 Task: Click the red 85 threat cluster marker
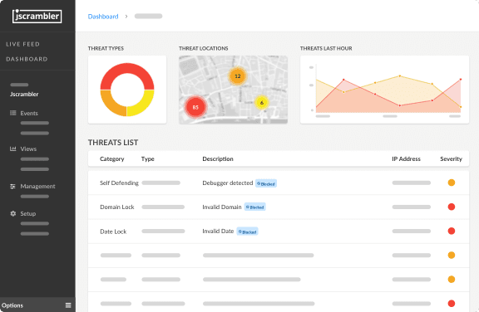point(195,107)
